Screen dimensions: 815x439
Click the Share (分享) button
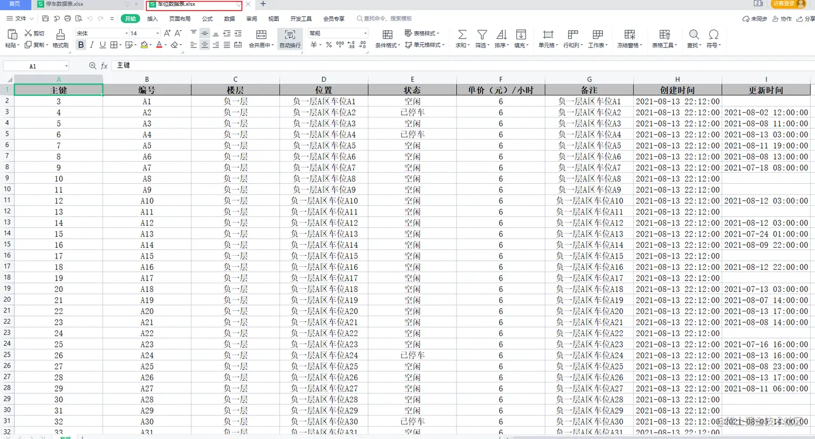point(806,18)
